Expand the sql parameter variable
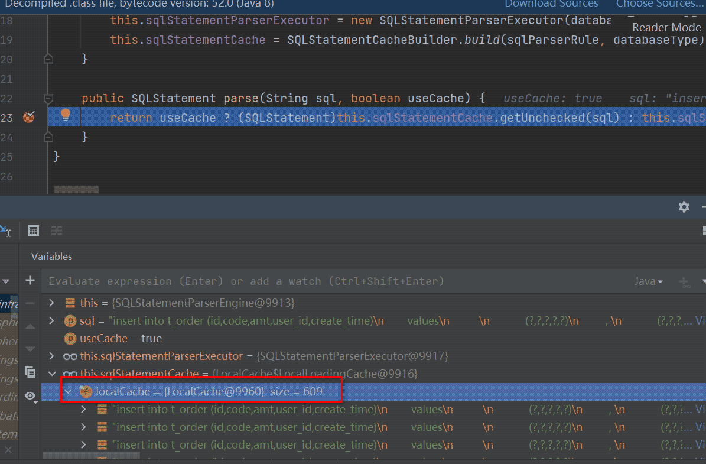This screenshot has width=706, height=464. [x=51, y=320]
